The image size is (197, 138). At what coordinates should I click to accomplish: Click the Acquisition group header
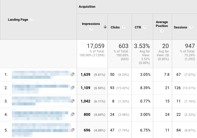coord(87,7)
